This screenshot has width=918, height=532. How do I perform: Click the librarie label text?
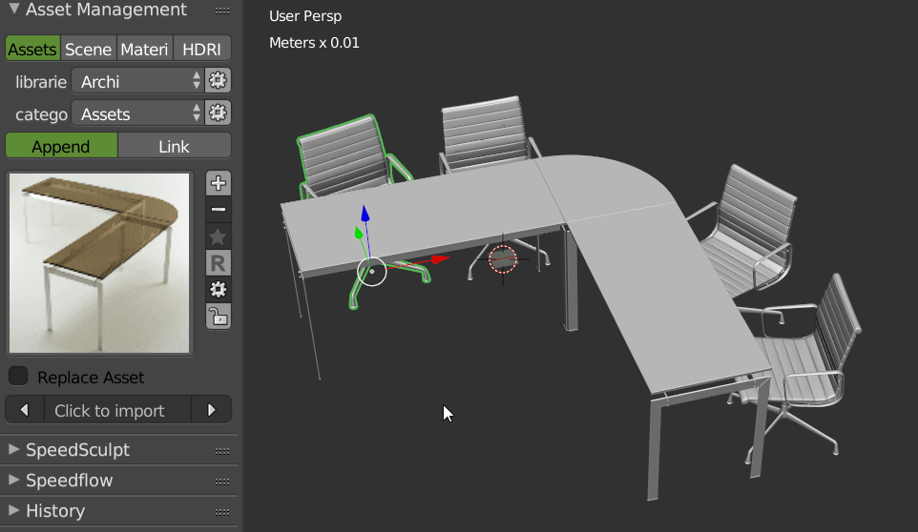point(41,82)
